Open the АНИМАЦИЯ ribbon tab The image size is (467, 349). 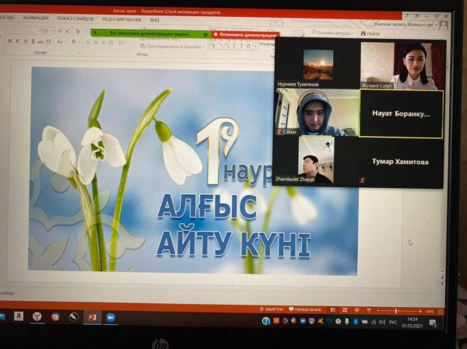[36, 19]
